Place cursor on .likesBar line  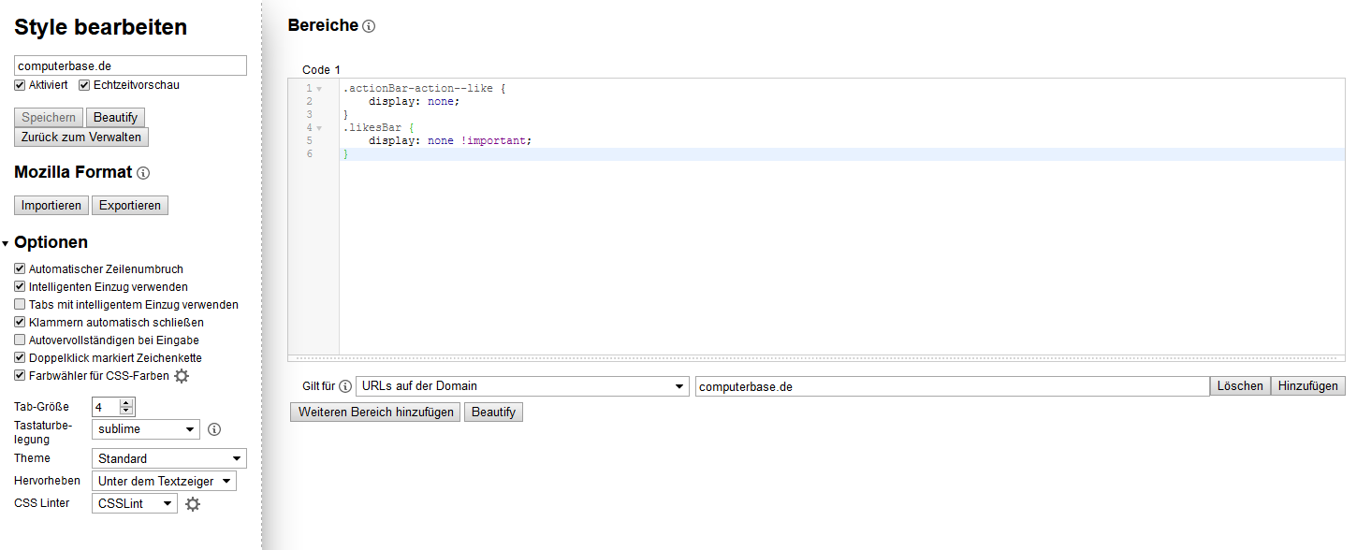[378, 128]
